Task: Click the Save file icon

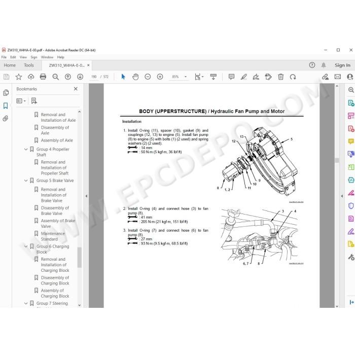Action: 6,77
